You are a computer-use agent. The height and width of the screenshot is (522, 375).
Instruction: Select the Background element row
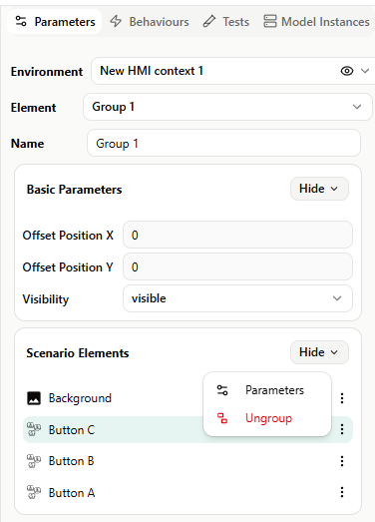tap(187, 398)
